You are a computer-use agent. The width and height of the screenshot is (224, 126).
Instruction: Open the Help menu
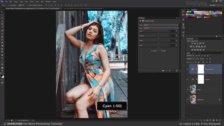(54, 1)
